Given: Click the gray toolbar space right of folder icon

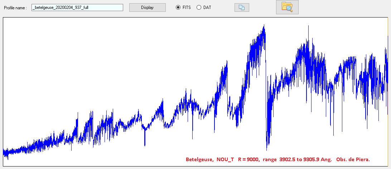Looking at the screenshot, I should (x=340, y=8).
